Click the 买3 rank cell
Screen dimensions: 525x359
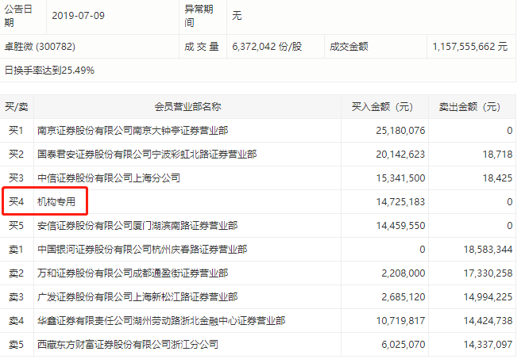click(x=16, y=178)
